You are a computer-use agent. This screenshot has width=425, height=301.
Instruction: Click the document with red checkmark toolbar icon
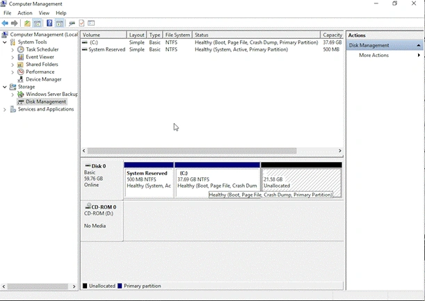click(81, 23)
